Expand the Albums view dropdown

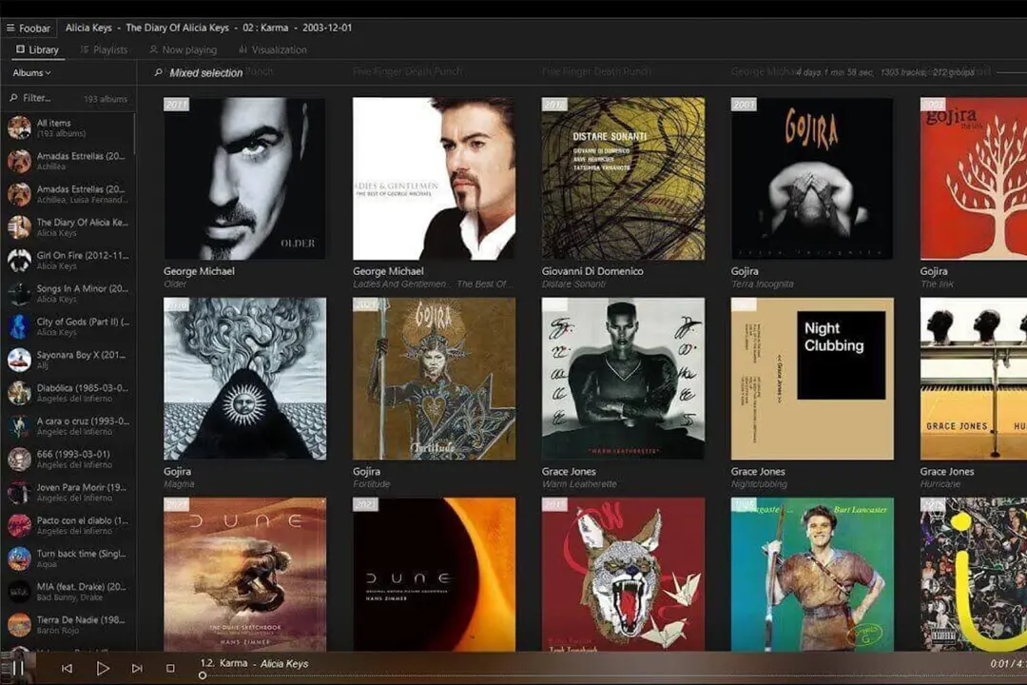coord(31,72)
